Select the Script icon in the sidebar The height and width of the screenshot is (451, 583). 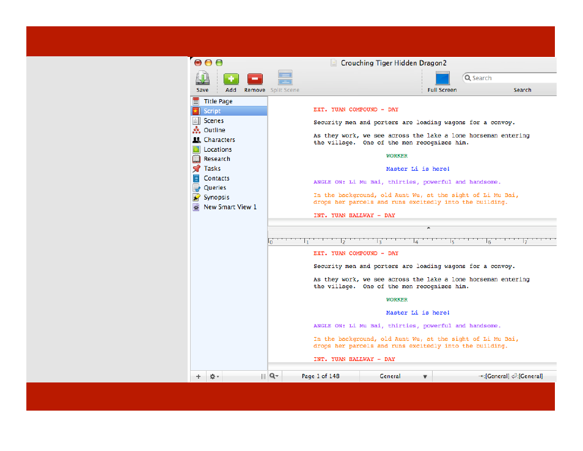pyautogui.click(x=196, y=111)
